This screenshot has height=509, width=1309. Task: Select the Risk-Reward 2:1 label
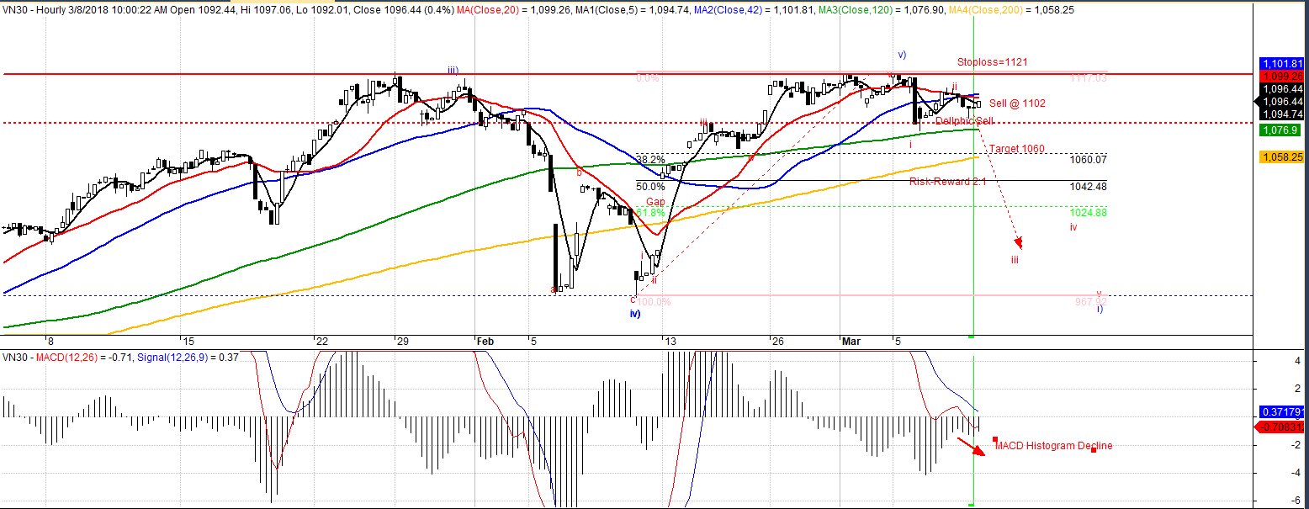[947, 181]
